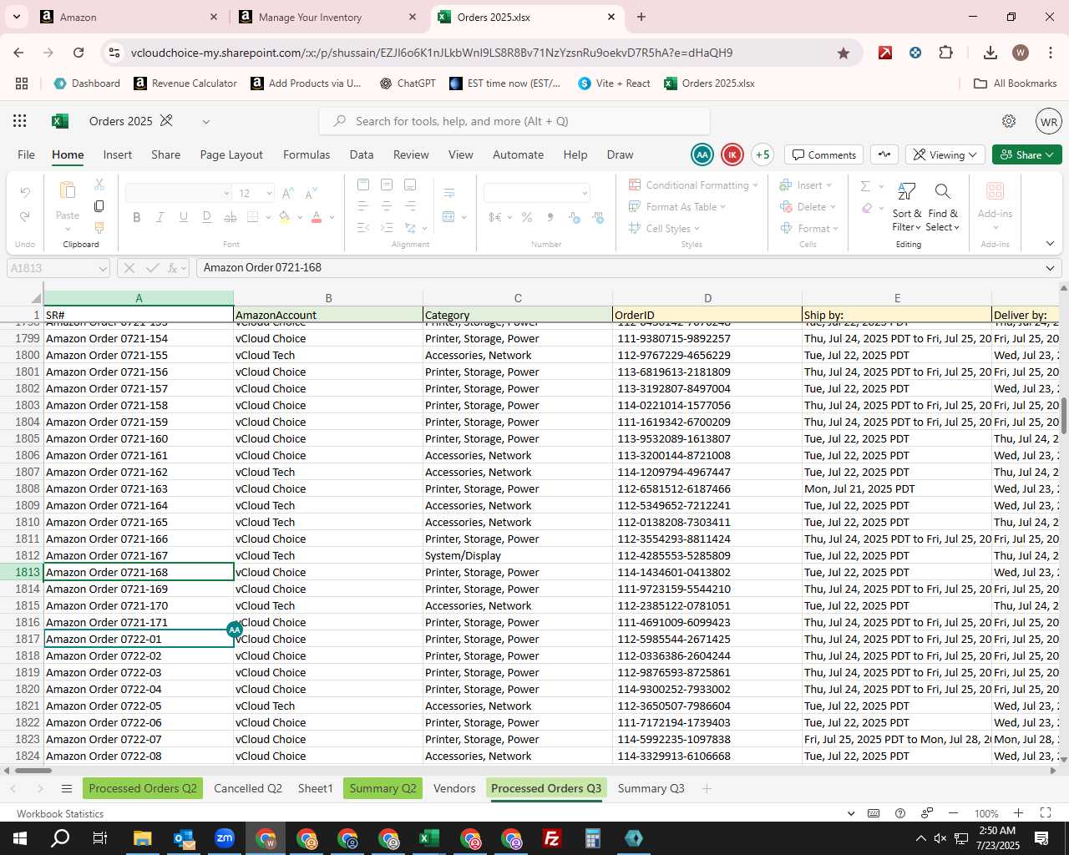Open the Revenue Calculator bookmark

pos(185,83)
